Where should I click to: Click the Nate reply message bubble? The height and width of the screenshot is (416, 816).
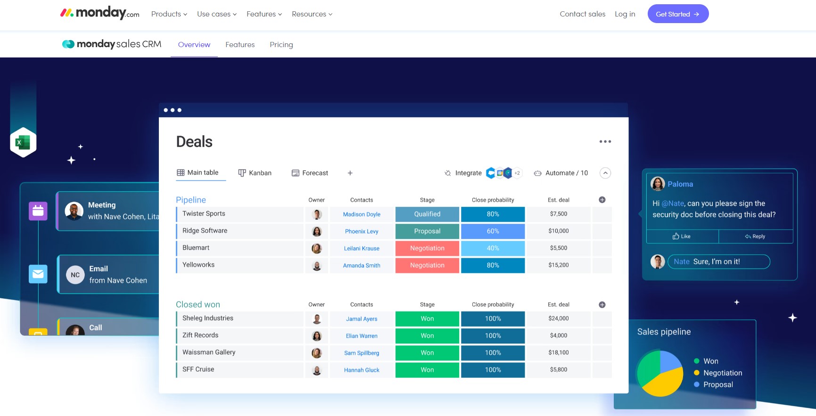tap(719, 261)
